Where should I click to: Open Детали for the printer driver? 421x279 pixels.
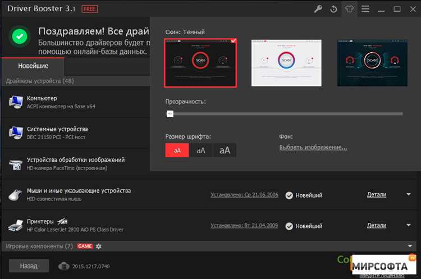pyautogui.click(x=377, y=226)
